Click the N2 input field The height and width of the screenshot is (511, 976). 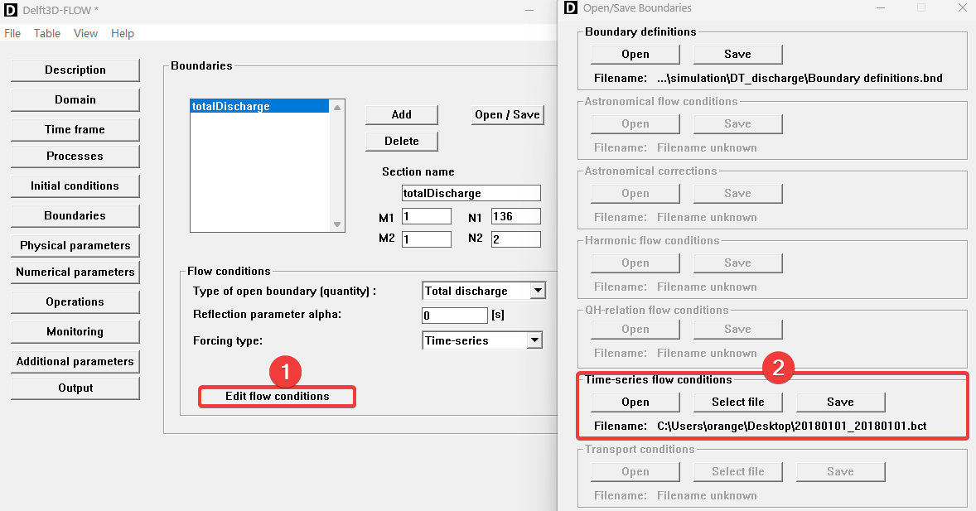(516, 239)
